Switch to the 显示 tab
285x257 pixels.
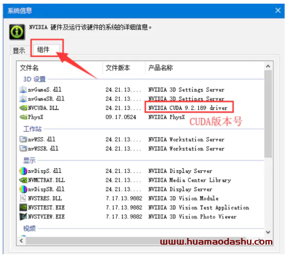click(x=19, y=50)
